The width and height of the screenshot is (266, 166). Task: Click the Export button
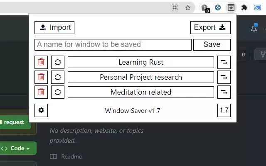point(210,27)
